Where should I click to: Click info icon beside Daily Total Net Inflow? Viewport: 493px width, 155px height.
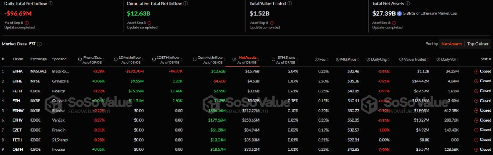[51, 3]
